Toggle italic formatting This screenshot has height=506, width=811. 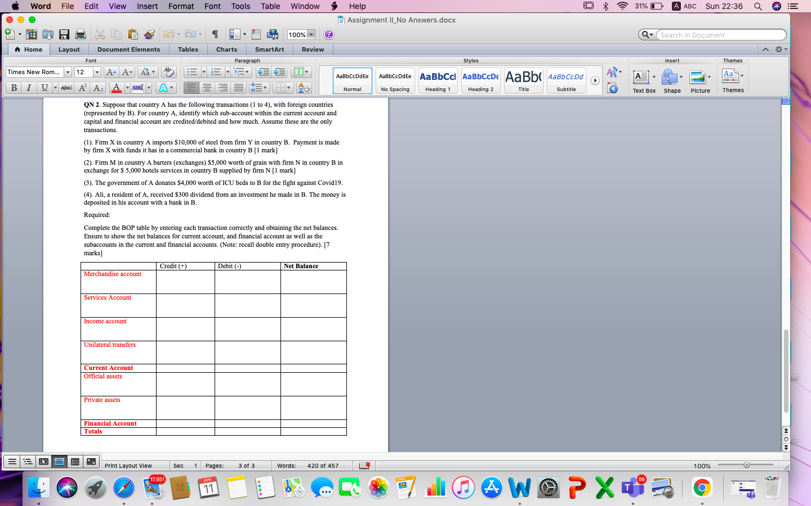tap(28, 88)
